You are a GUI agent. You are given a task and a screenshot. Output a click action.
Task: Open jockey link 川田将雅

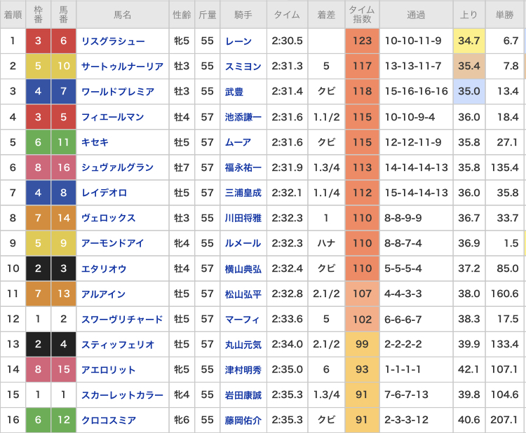[243, 218]
